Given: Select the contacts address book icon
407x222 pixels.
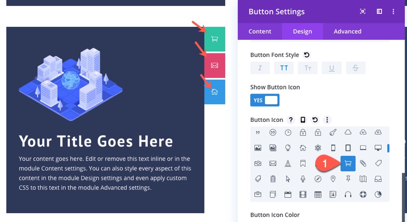Looking at the screenshot, I should [x=333, y=194].
